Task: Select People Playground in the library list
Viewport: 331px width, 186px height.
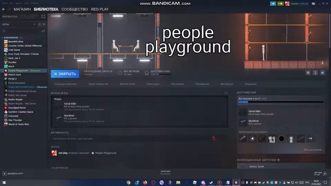Action: (x=23, y=70)
